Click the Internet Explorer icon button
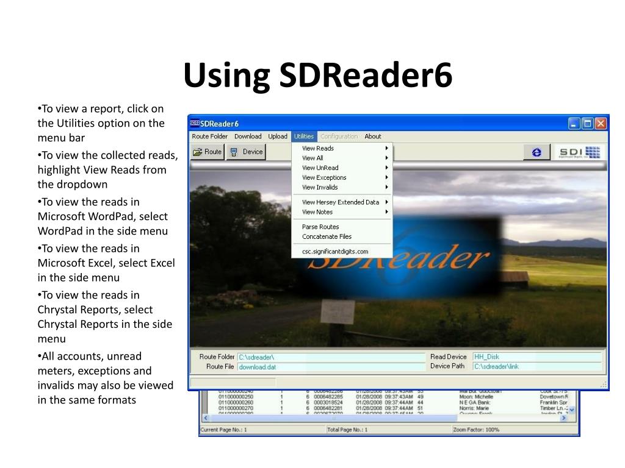Image resolution: width=625 pixels, height=468 pixels. (536, 152)
